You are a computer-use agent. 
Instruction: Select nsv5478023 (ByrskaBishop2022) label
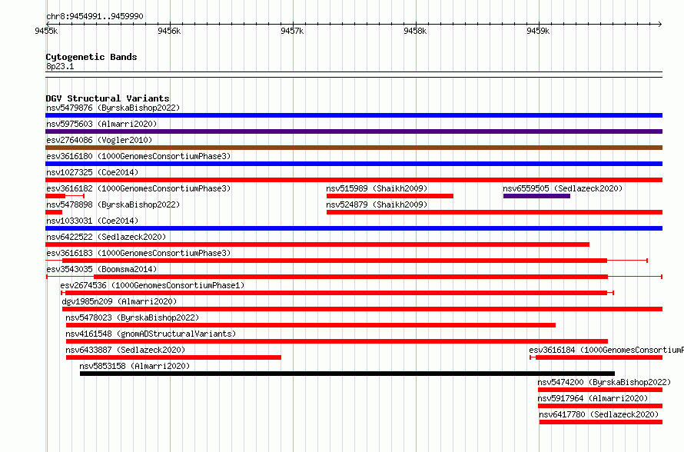pyautogui.click(x=132, y=317)
